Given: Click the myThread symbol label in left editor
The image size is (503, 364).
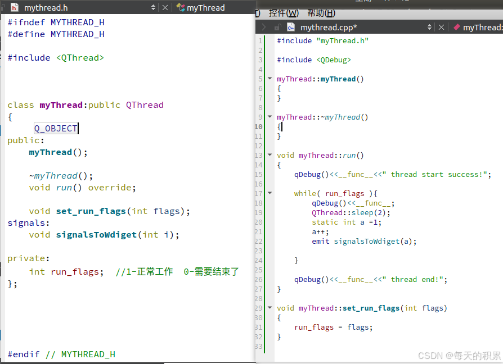Looking at the screenshot, I should (205, 8).
